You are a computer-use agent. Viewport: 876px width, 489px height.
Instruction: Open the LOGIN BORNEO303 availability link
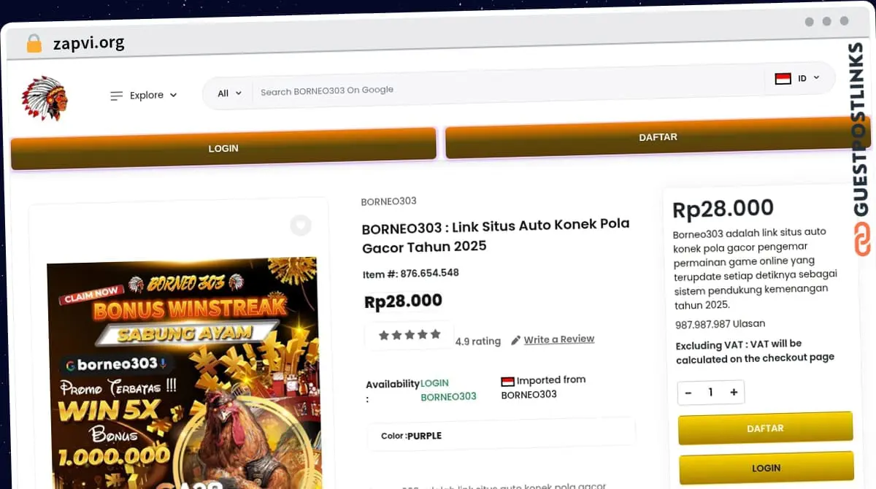pos(448,390)
